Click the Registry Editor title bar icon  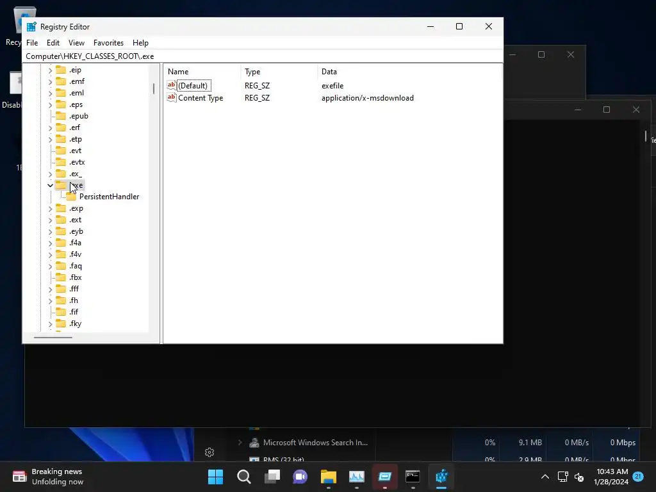(31, 27)
